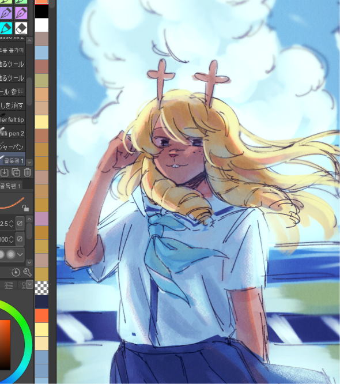340x384 pixels.
Task: Expand the anti-aliasing options dropdown chevron
Action: [x=20, y=254]
